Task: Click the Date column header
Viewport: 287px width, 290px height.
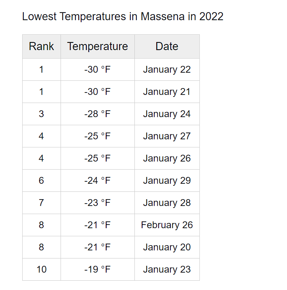Action: (x=167, y=46)
